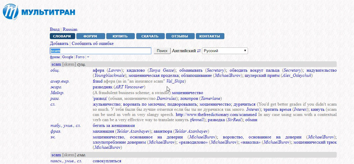Click scam headword in сущ. header
354x164 pixels.
click(x=56, y=64)
